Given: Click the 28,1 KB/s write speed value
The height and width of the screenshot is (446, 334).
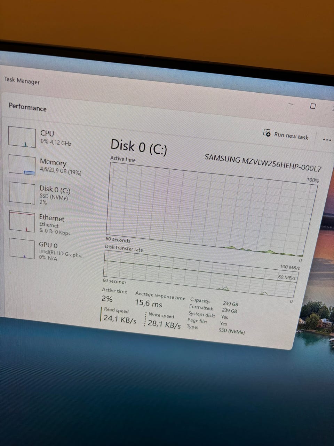Looking at the screenshot, I should tap(164, 324).
